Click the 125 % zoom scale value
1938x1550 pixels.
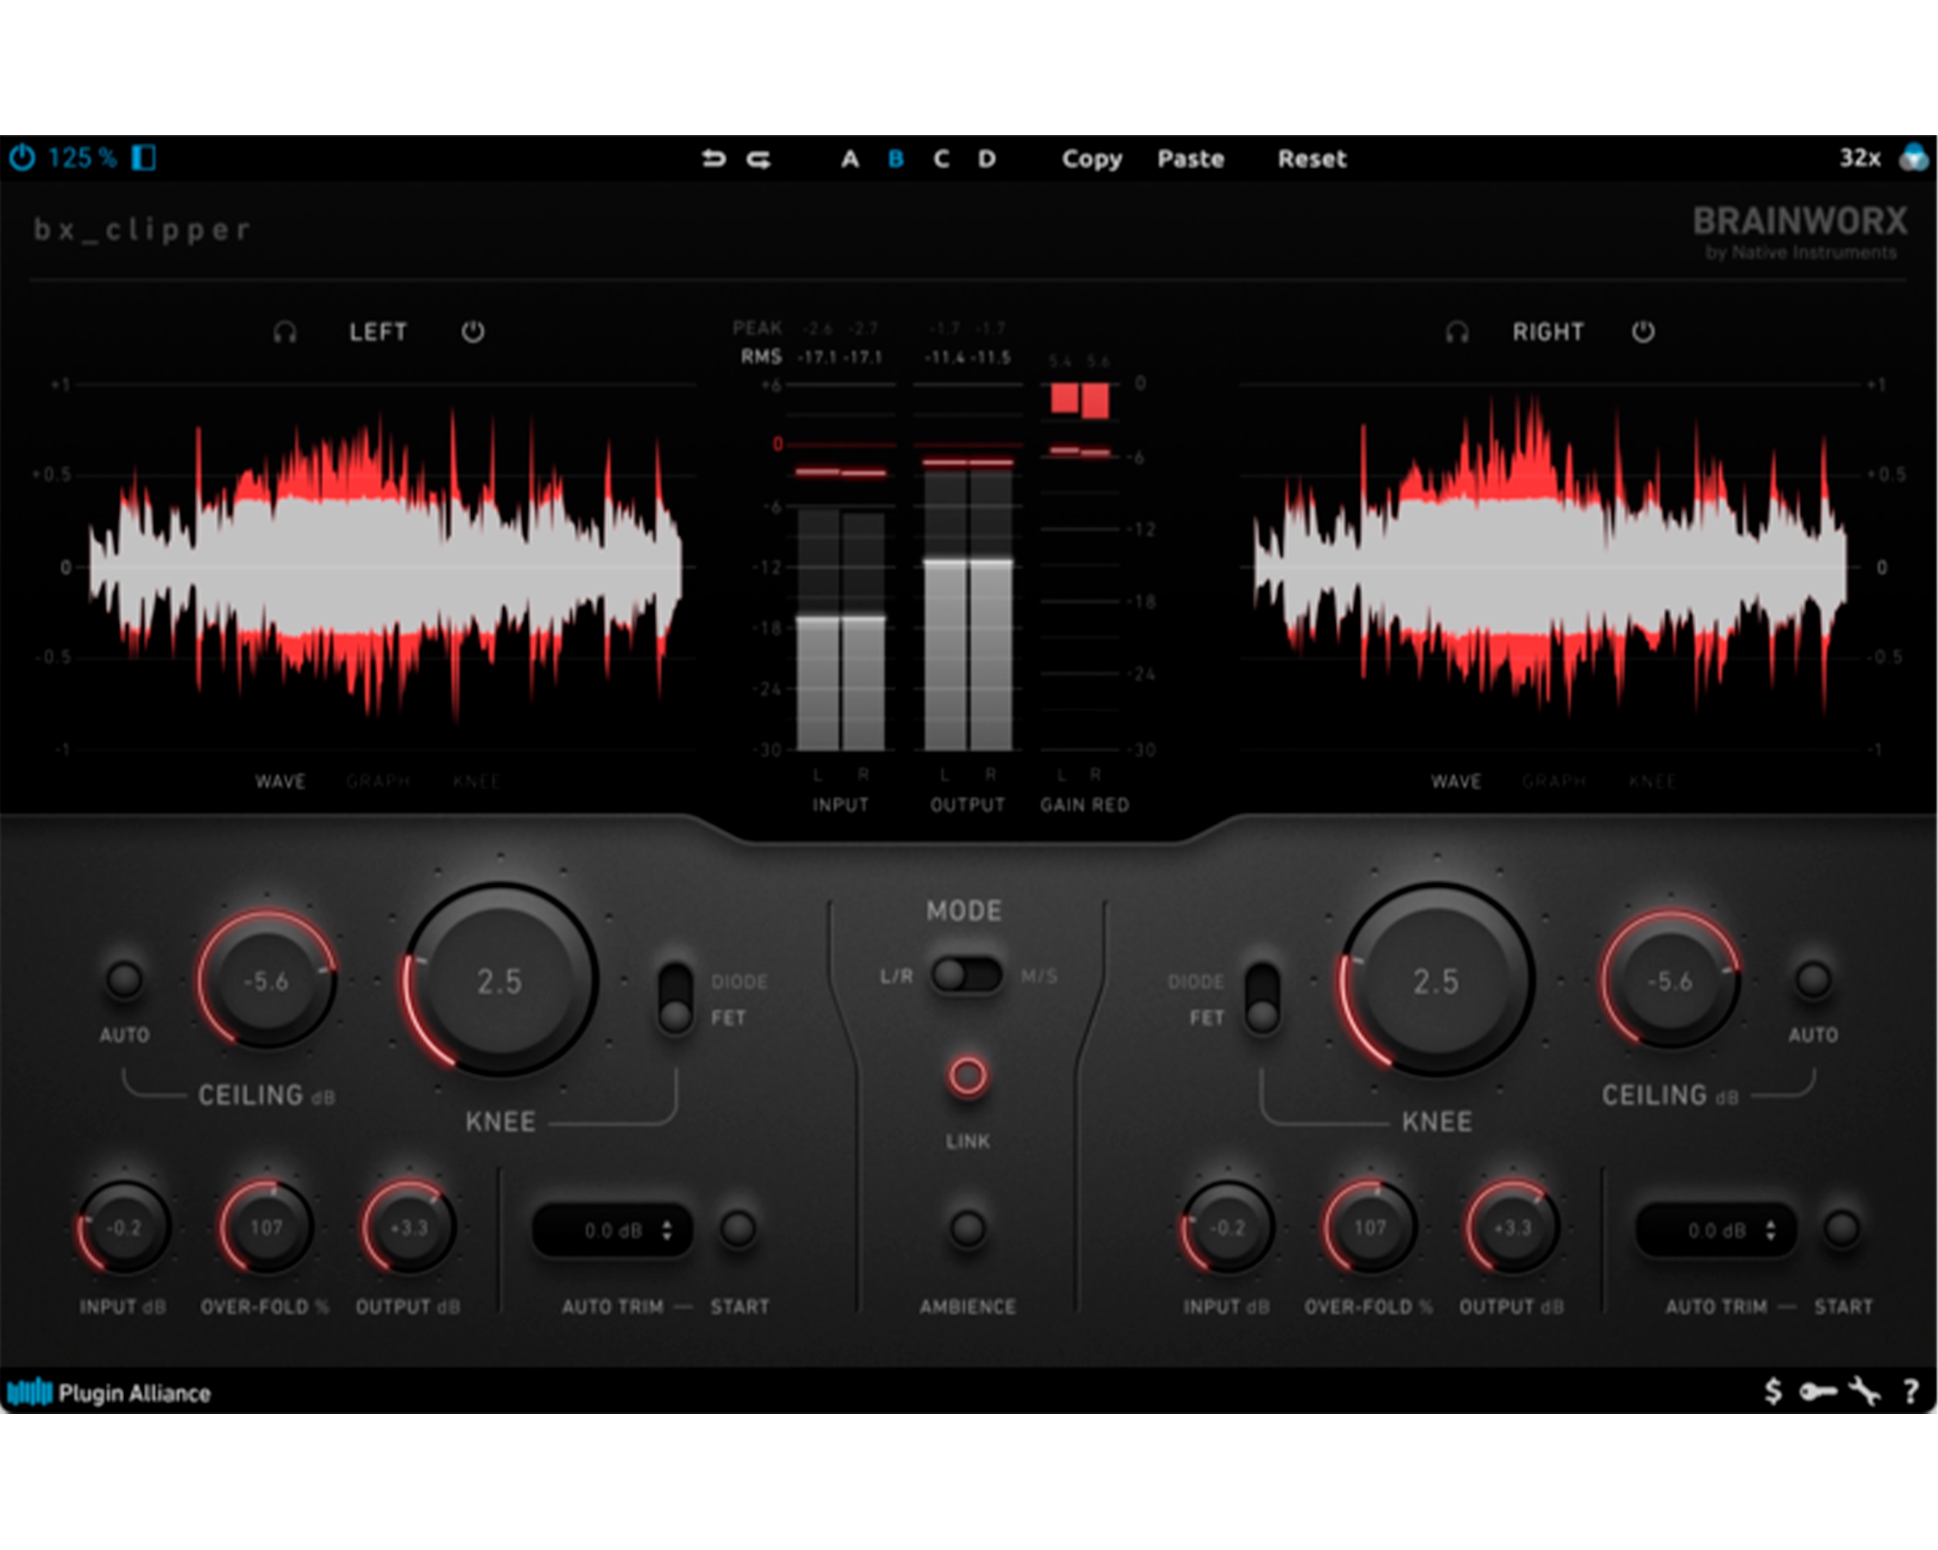[x=82, y=158]
